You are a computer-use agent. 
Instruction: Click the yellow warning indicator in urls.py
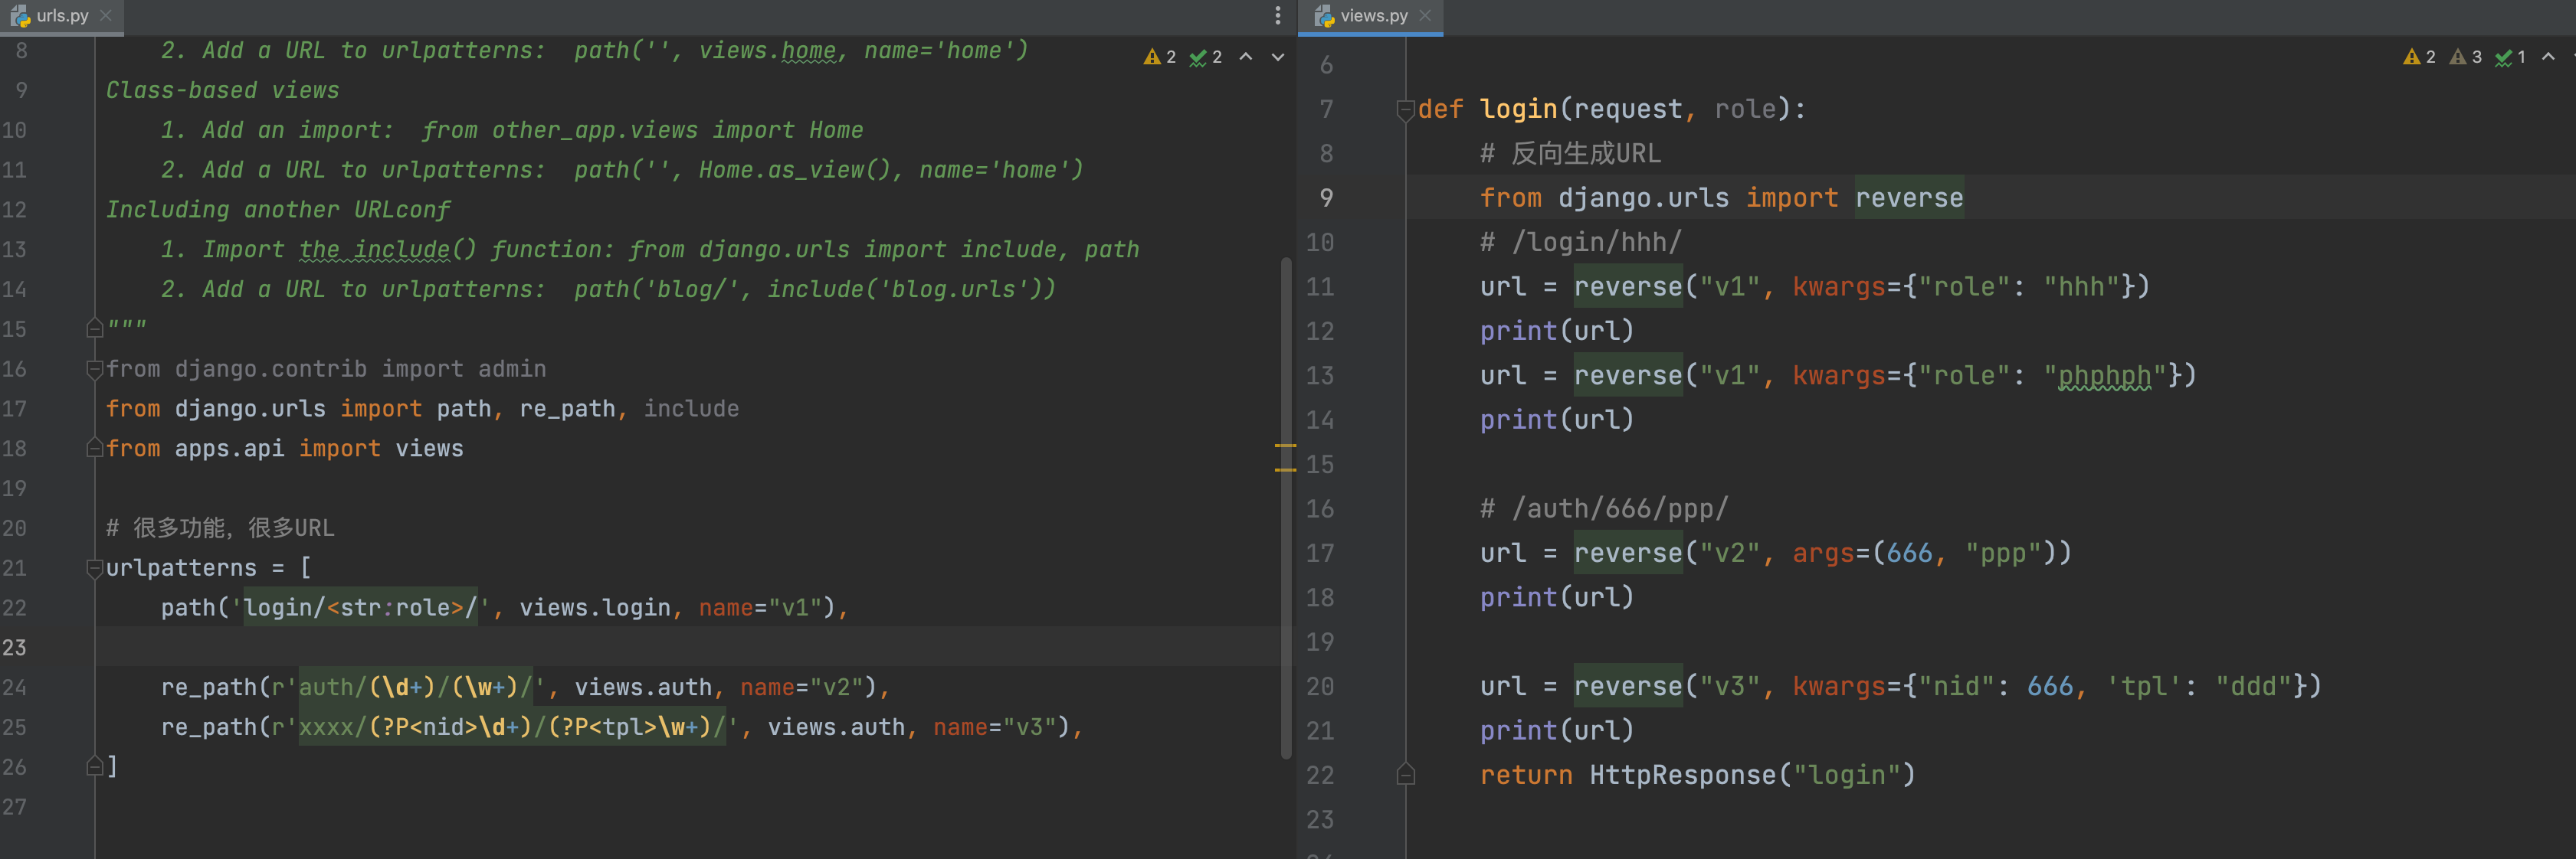(1152, 57)
